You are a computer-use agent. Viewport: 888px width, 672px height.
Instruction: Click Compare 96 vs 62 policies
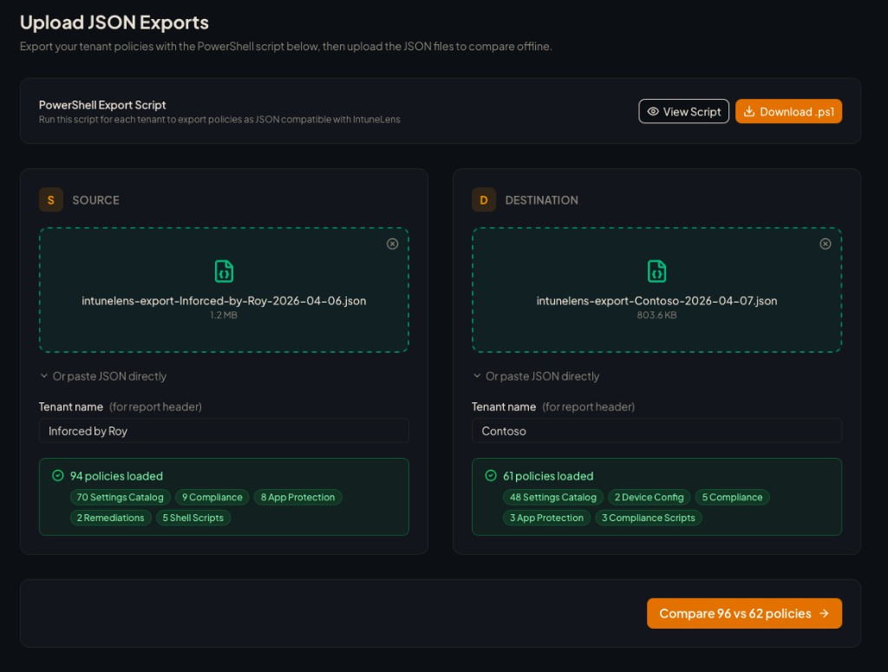[744, 613]
